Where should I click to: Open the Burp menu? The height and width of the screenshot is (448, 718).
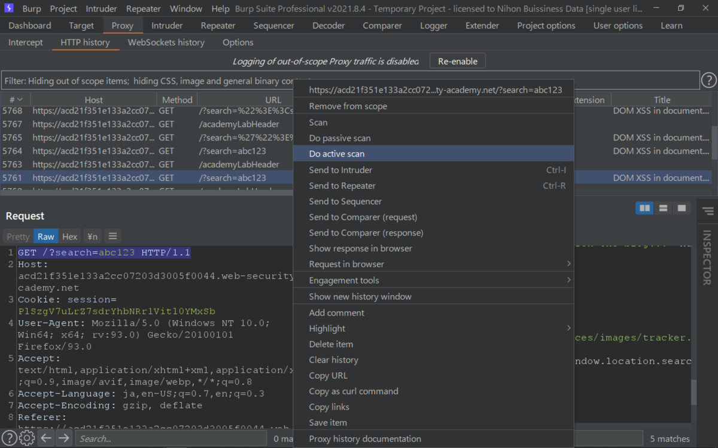pyautogui.click(x=32, y=9)
